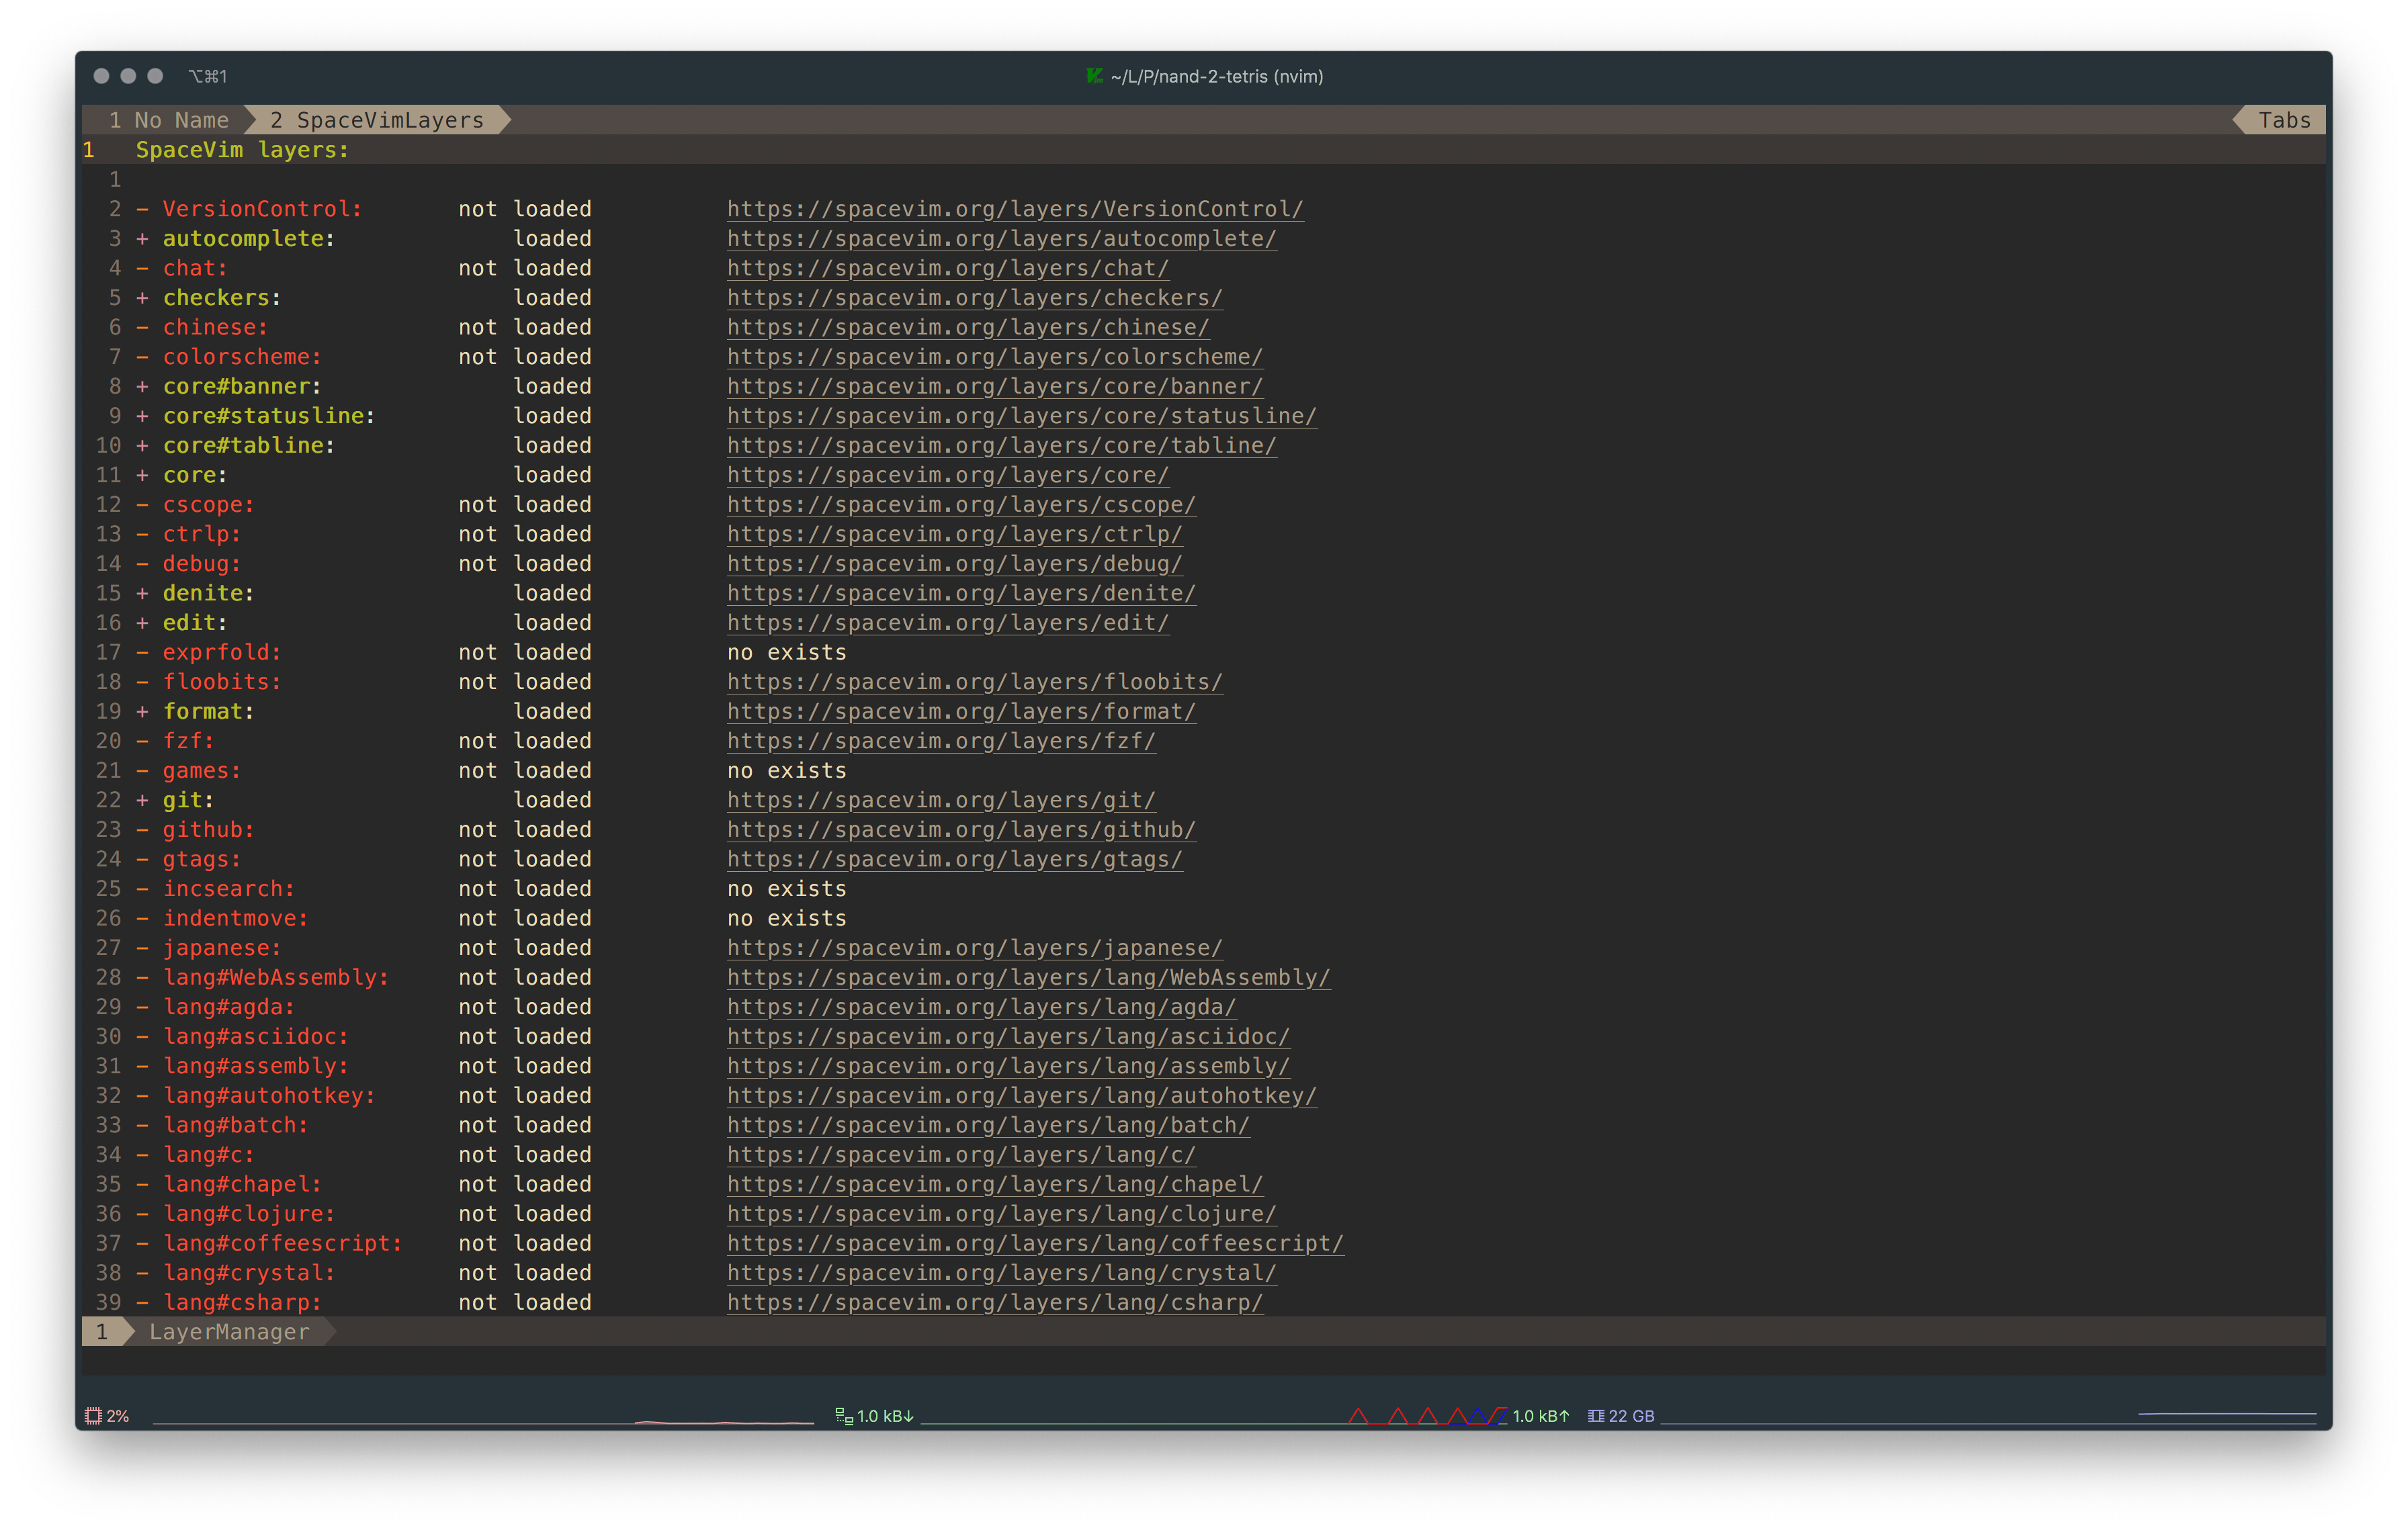Open the lang/csharp layer link
The height and width of the screenshot is (1530, 2408).
(995, 1302)
